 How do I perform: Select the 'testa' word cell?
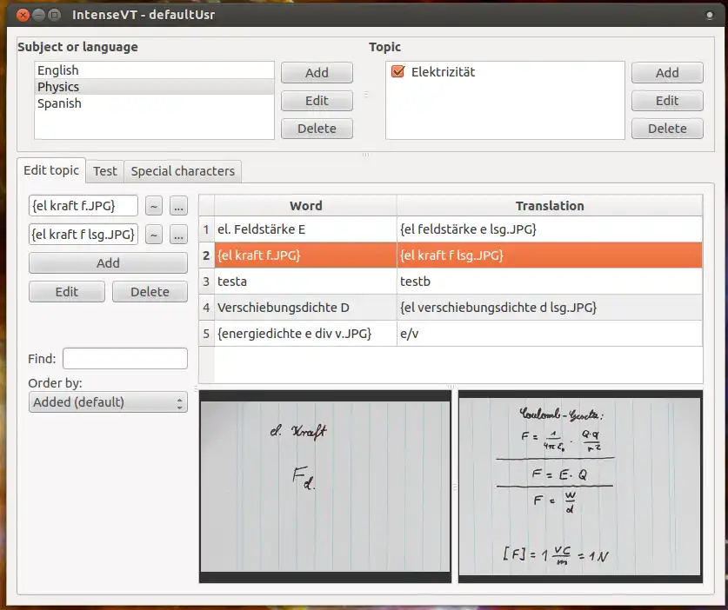click(x=305, y=282)
